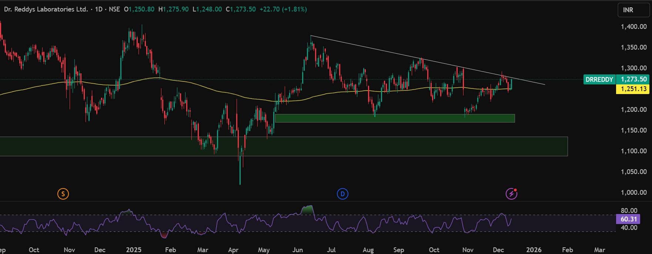Screen dimensions: 652x254
Task: Click the 2026 label on time axis
Action: coord(534,250)
